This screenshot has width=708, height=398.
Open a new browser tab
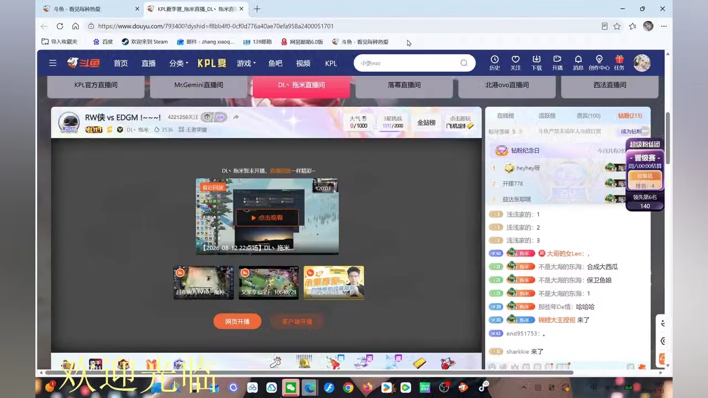coord(257,9)
